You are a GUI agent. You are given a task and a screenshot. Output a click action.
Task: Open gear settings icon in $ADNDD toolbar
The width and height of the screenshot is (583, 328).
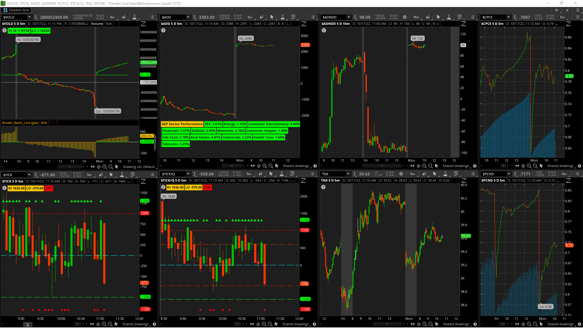pos(404,17)
